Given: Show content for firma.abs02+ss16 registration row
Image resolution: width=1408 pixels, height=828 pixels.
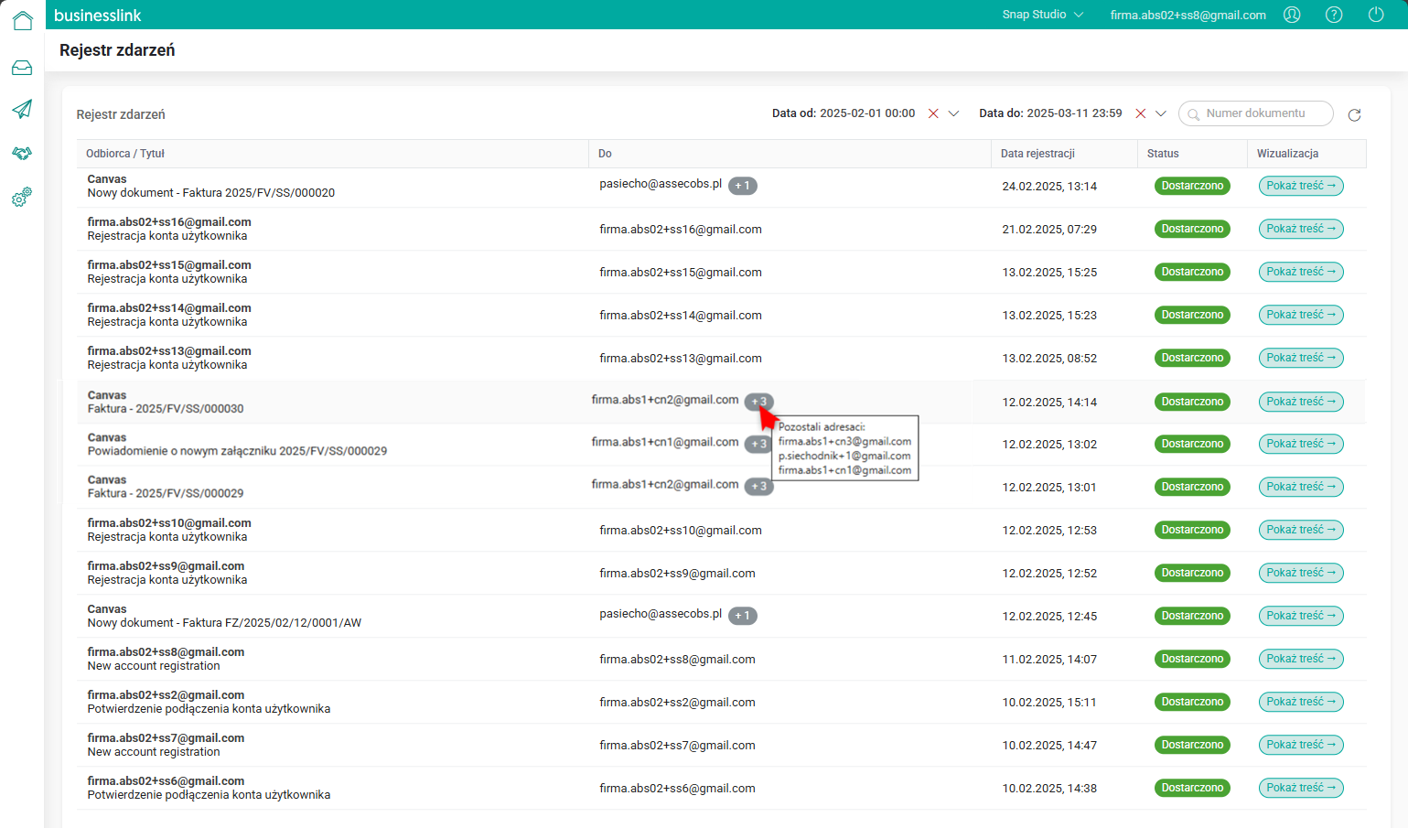Looking at the screenshot, I should pos(1301,229).
